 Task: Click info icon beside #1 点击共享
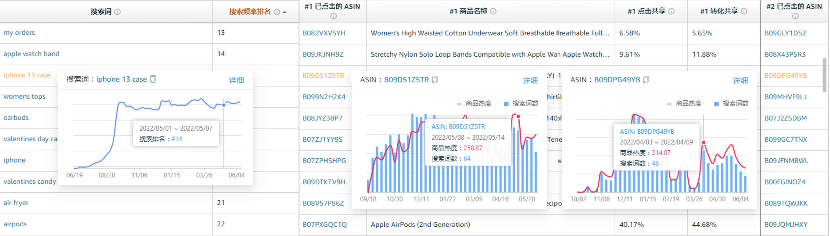(x=671, y=12)
